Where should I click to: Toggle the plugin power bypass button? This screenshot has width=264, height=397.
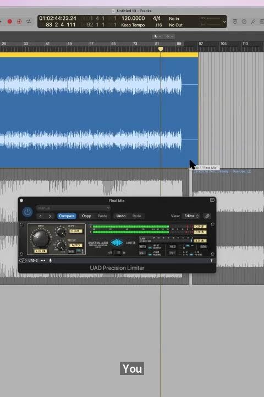coord(28,212)
